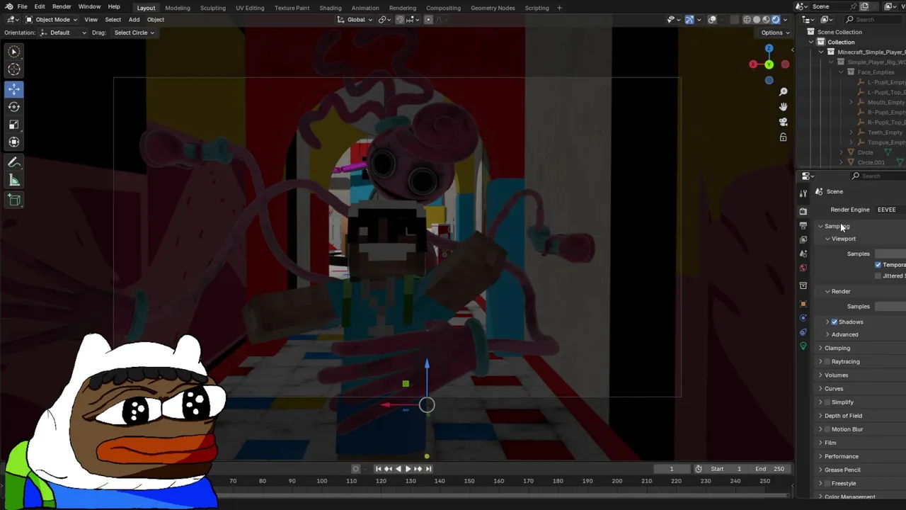Open the Render menu
Screen dimensions: 906x510
tap(62, 7)
